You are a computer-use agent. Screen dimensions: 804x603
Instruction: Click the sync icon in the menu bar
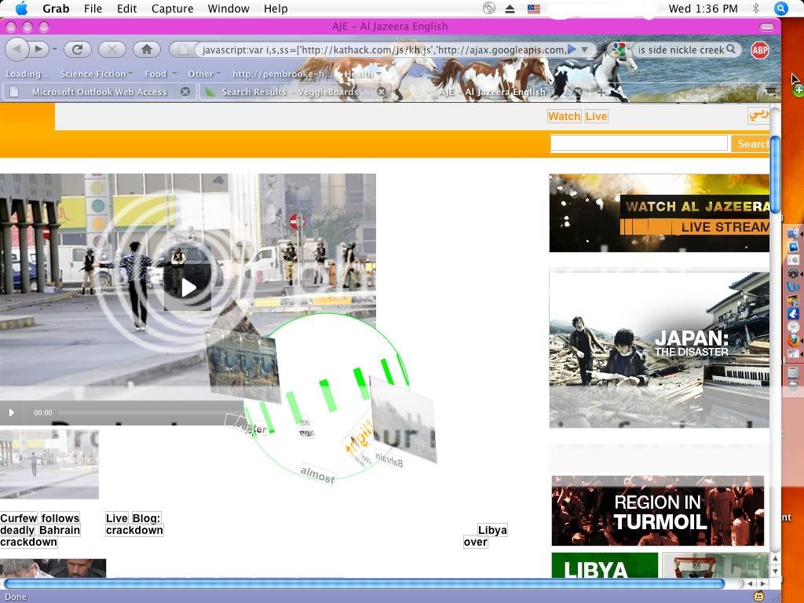click(x=489, y=8)
